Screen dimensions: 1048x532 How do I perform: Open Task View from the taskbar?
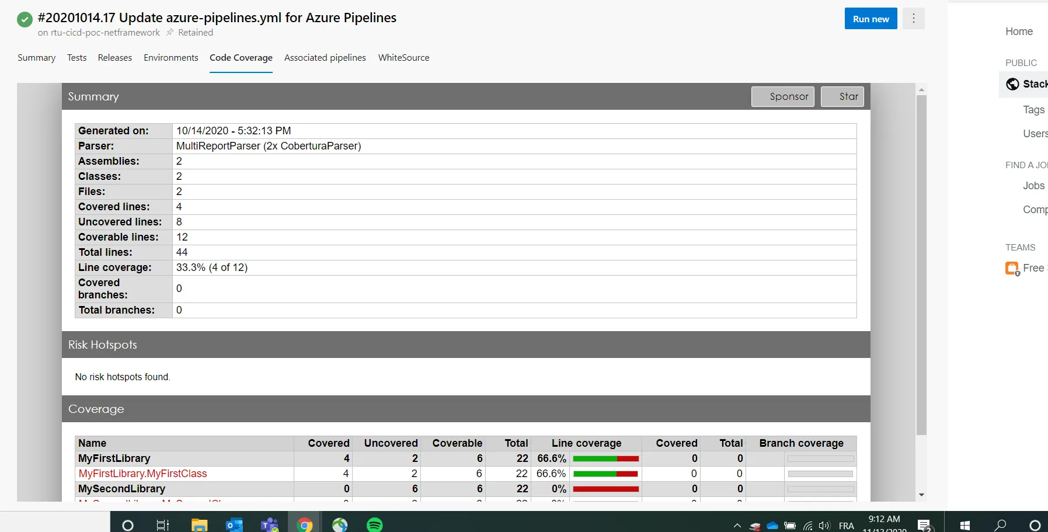[x=163, y=525]
